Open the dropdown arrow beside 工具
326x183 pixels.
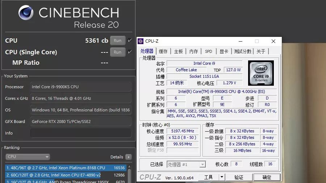tap(222, 177)
